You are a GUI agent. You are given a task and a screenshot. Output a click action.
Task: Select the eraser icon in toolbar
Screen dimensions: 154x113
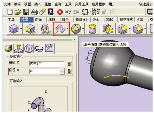click(x=43, y=12)
